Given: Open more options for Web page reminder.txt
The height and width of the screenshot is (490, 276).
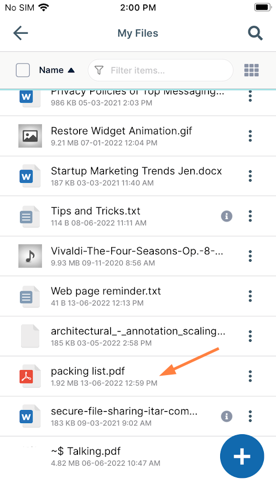Looking at the screenshot, I should (250, 296).
